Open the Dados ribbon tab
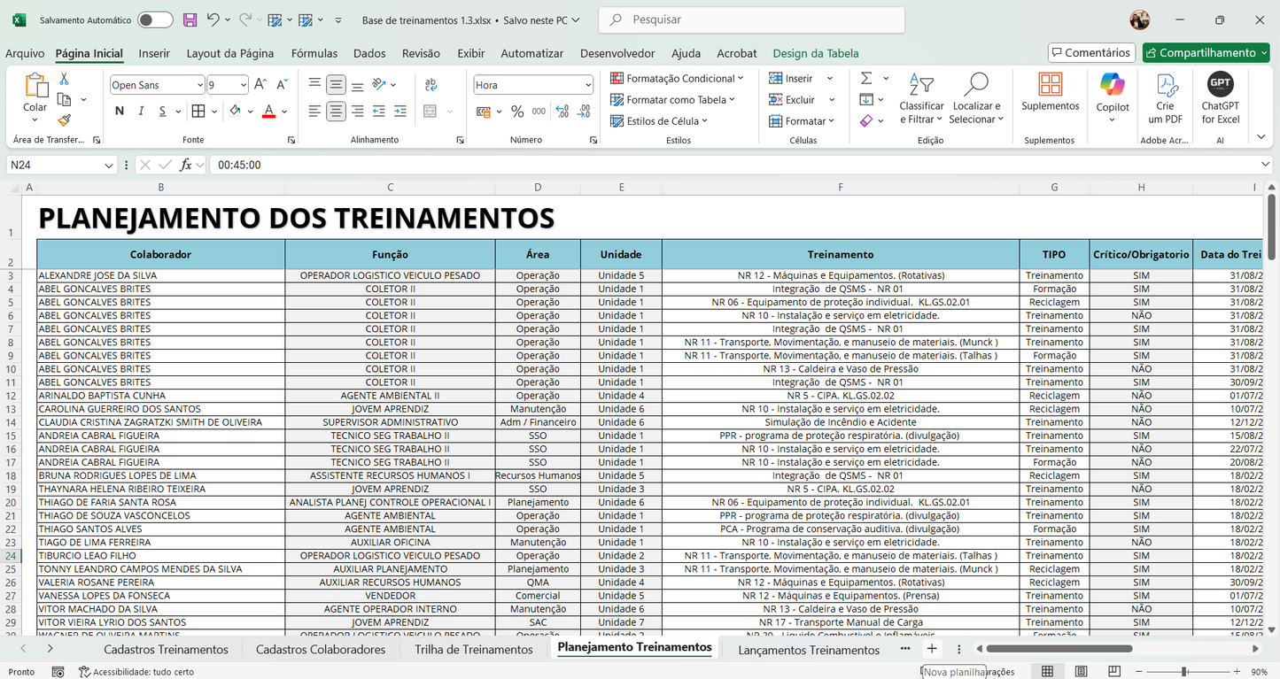This screenshot has height=679, width=1280. (x=369, y=53)
